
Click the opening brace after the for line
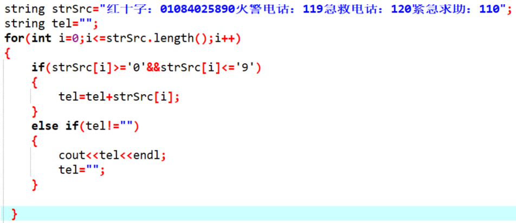click(x=8, y=53)
